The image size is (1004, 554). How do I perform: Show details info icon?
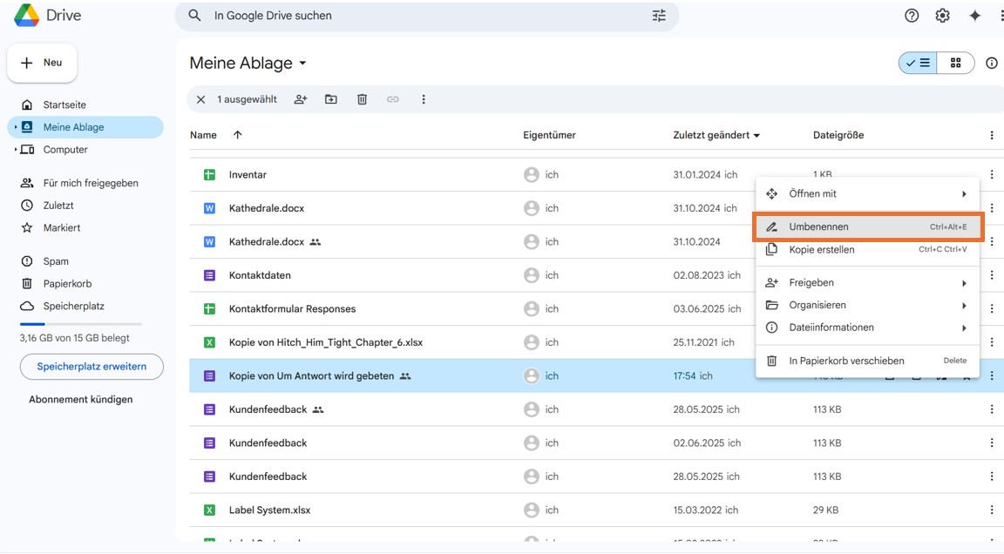click(x=991, y=63)
